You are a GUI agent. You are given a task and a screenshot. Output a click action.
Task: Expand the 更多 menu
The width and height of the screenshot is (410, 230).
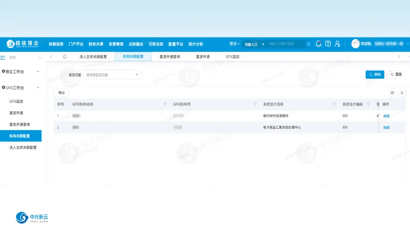coord(235,44)
